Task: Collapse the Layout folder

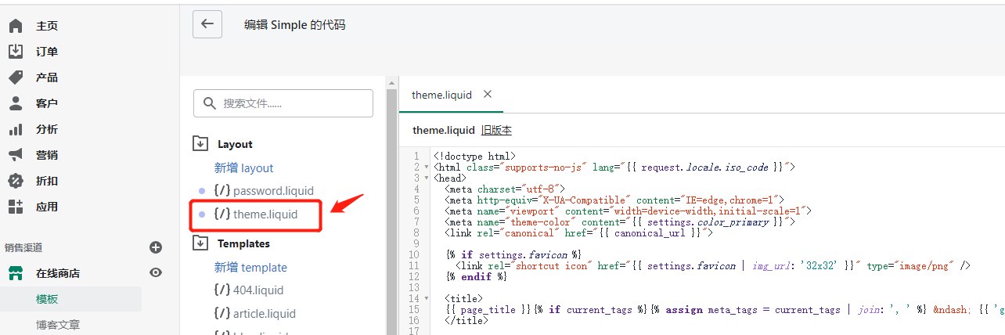Action: pos(201,144)
